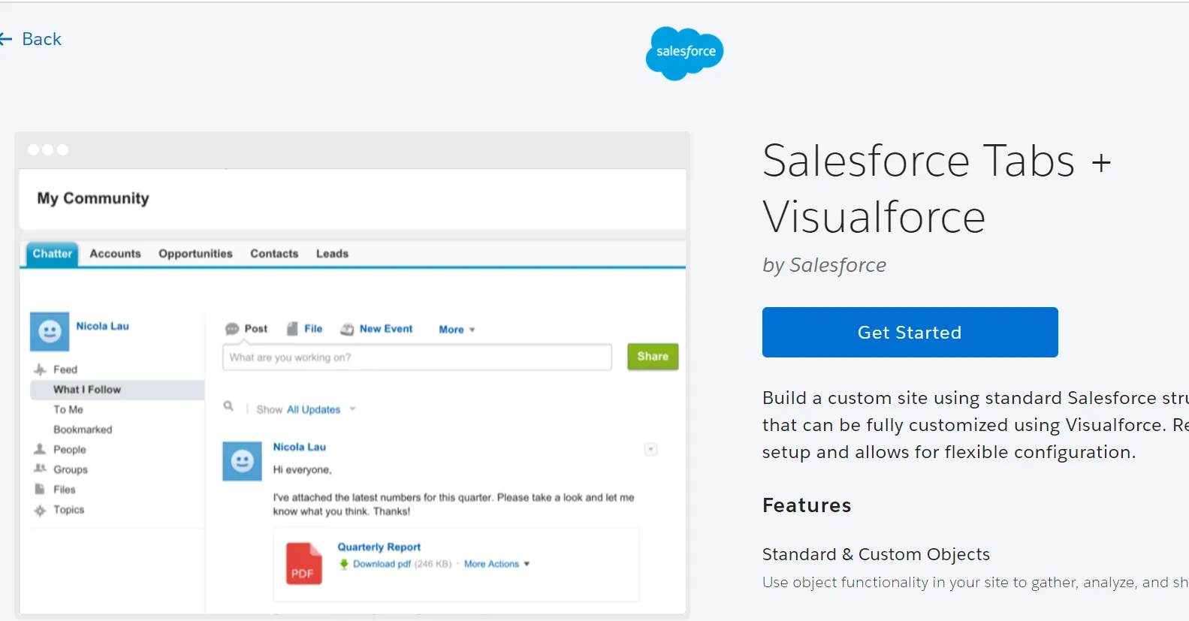The width and height of the screenshot is (1189, 621).
Task: Click Nicola Lau's sidebar avatar icon
Action: click(50, 332)
